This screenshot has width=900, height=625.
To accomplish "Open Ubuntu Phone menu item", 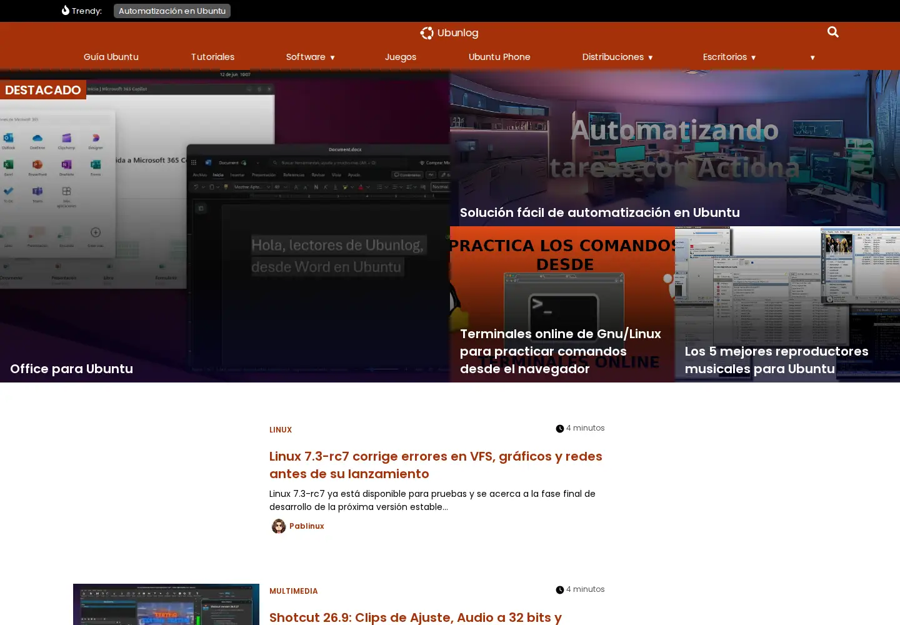I will [x=499, y=57].
